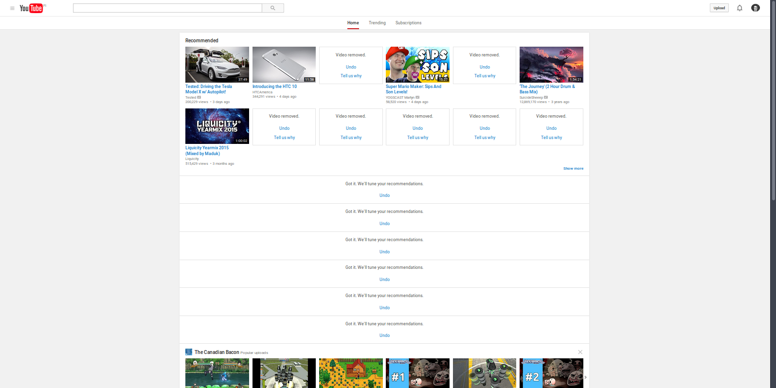
Task: Visit the YOGSCAST Martyn channel link
Action: 400,98
